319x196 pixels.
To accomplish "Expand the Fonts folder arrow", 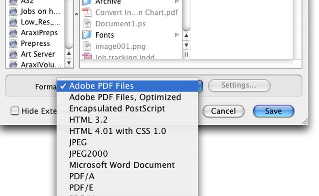I will tap(177, 35).
